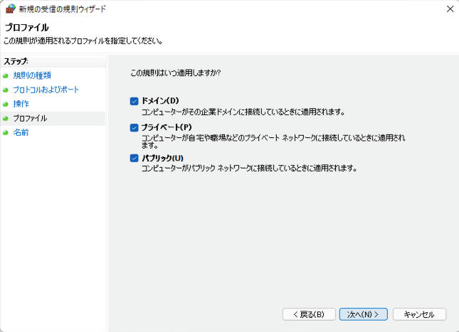Uncheck the ドメイン(D) checkbox
This screenshot has width=459, height=332.
tap(134, 101)
